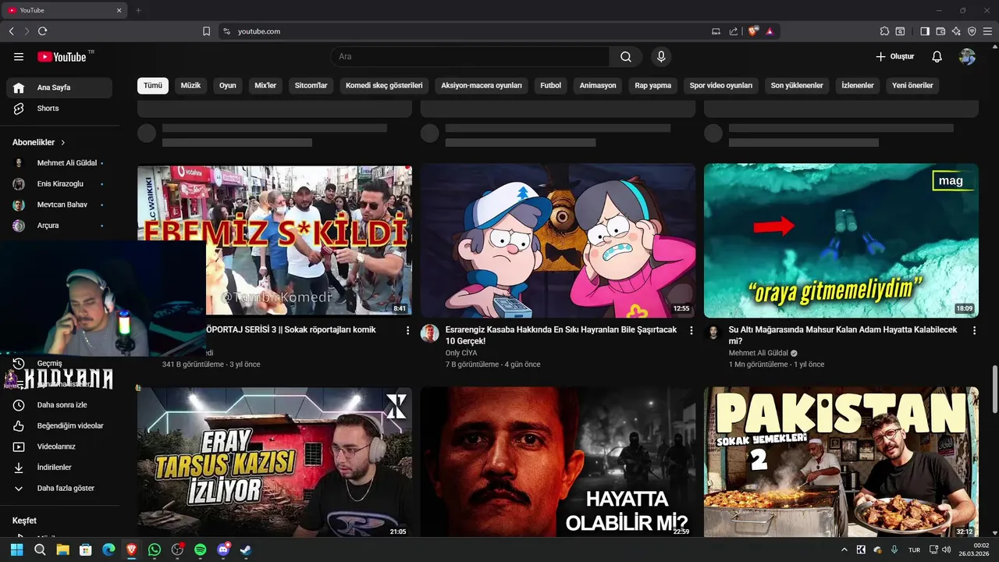Viewport: 999px width, 562px height.
Task: Open Only CİYA channel avatar
Action: (429, 333)
